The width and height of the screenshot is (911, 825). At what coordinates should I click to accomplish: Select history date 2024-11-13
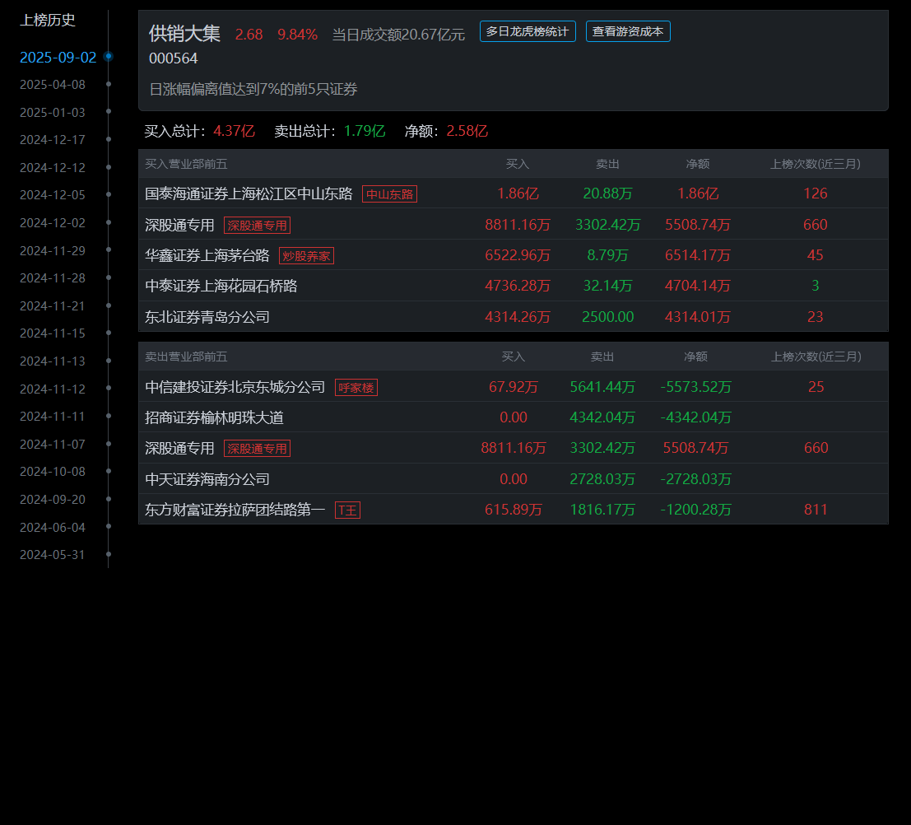tap(53, 361)
